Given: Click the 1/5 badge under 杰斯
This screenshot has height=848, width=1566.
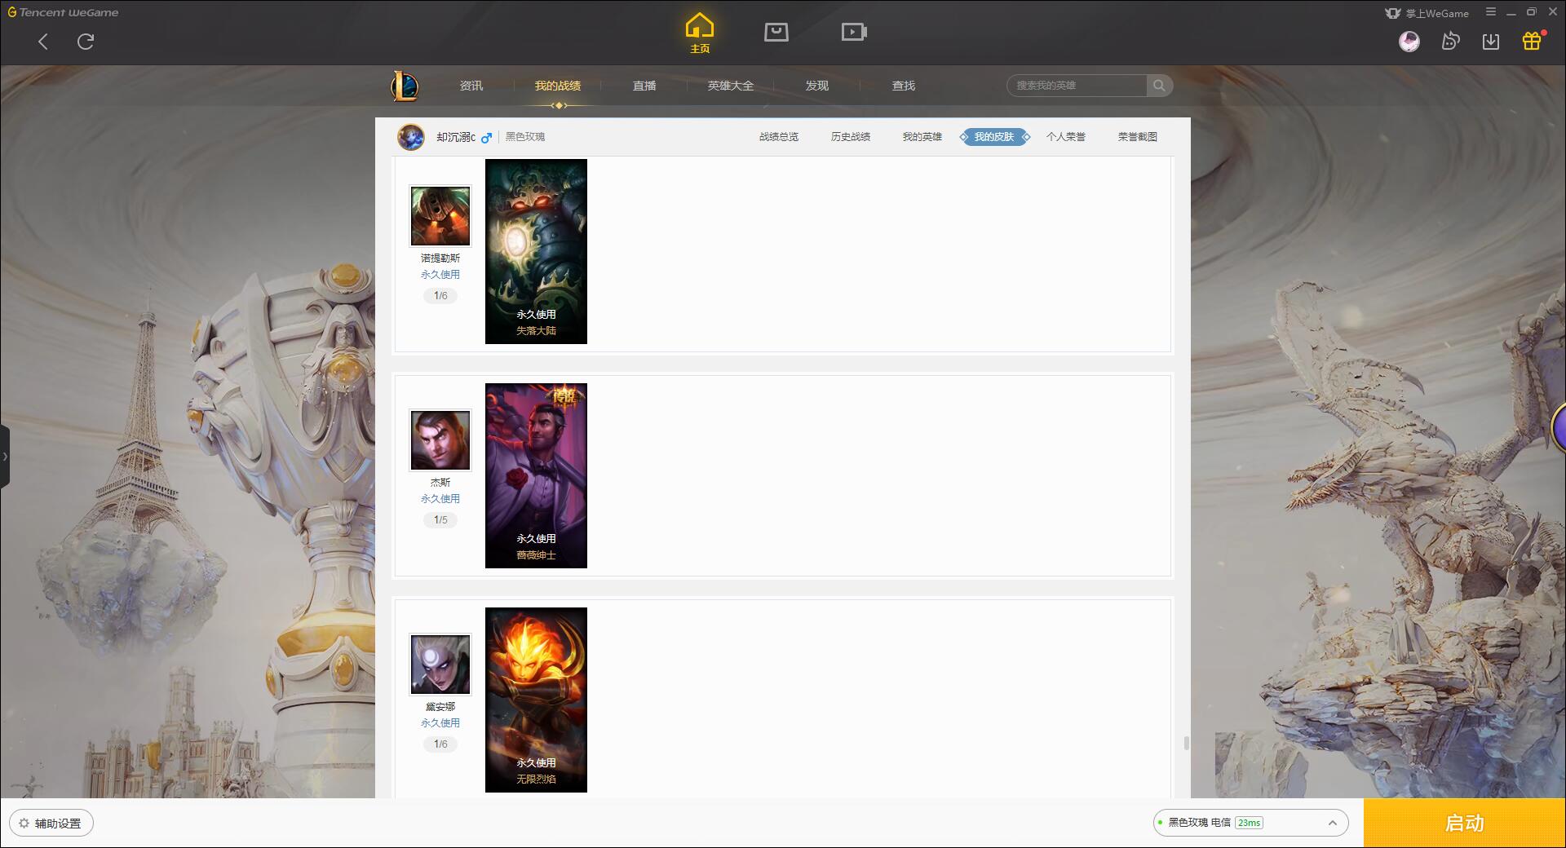Looking at the screenshot, I should [x=440, y=520].
